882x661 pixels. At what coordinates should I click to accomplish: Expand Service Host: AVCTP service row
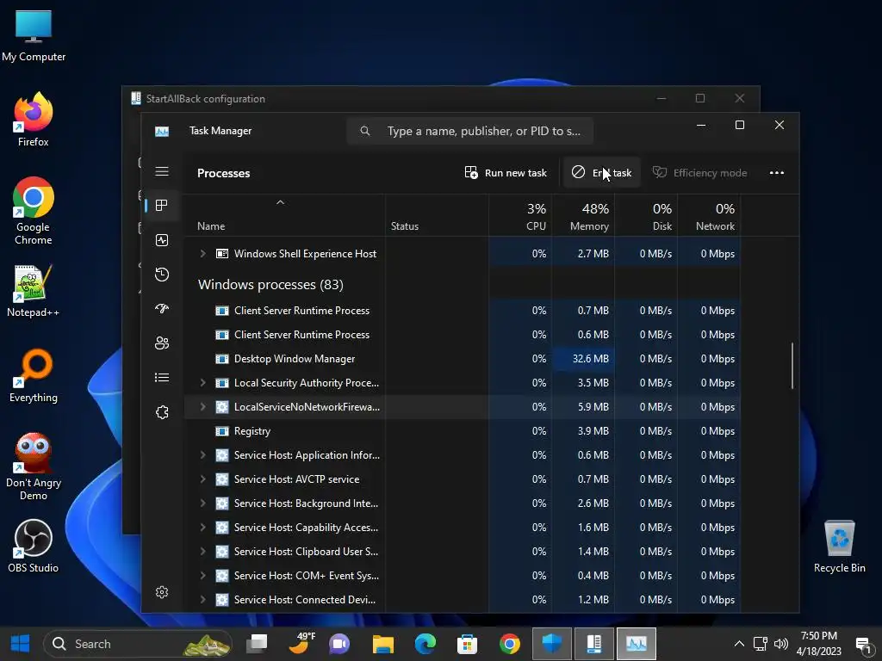point(202,479)
